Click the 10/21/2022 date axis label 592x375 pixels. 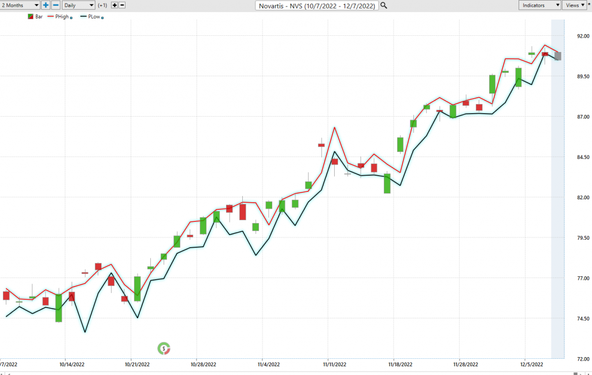click(x=137, y=365)
